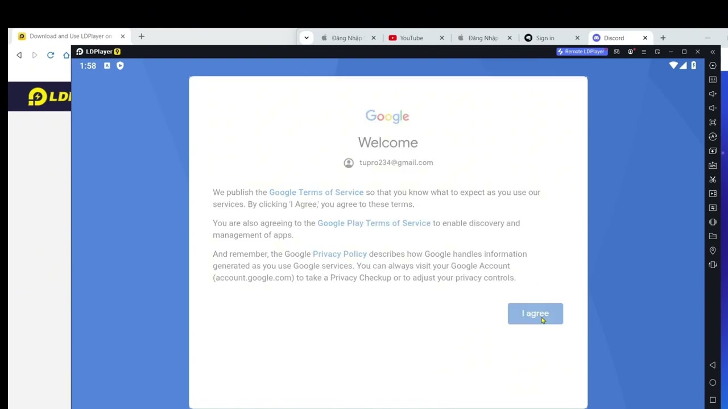Image resolution: width=728 pixels, height=409 pixels.
Task: Switch to the Discord browser tab
Action: tap(619, 38)
